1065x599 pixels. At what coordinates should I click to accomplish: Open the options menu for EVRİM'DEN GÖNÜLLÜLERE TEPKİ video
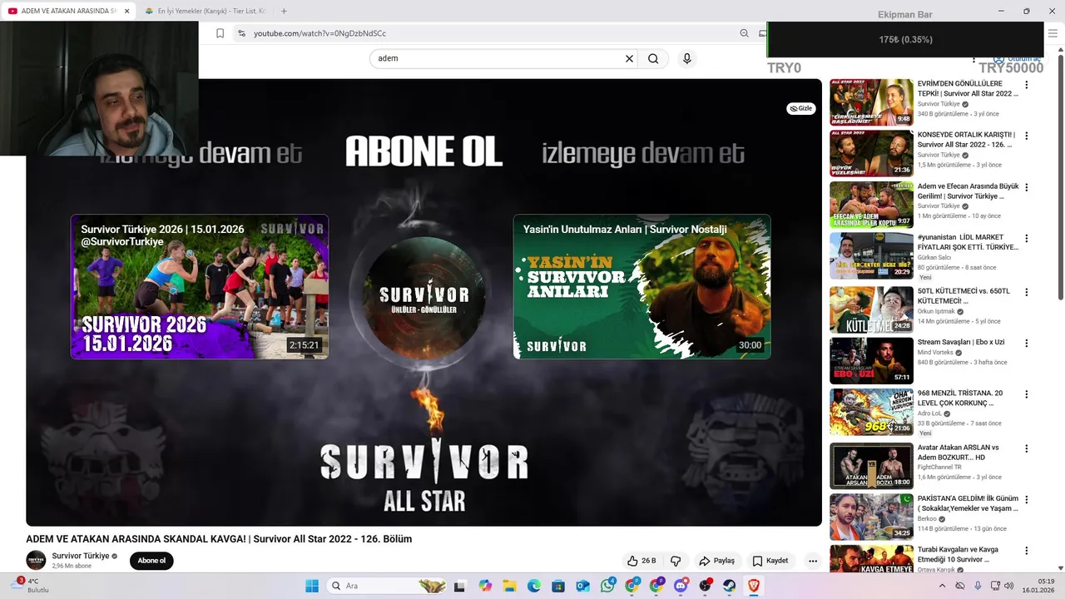tap(1026, 85)
